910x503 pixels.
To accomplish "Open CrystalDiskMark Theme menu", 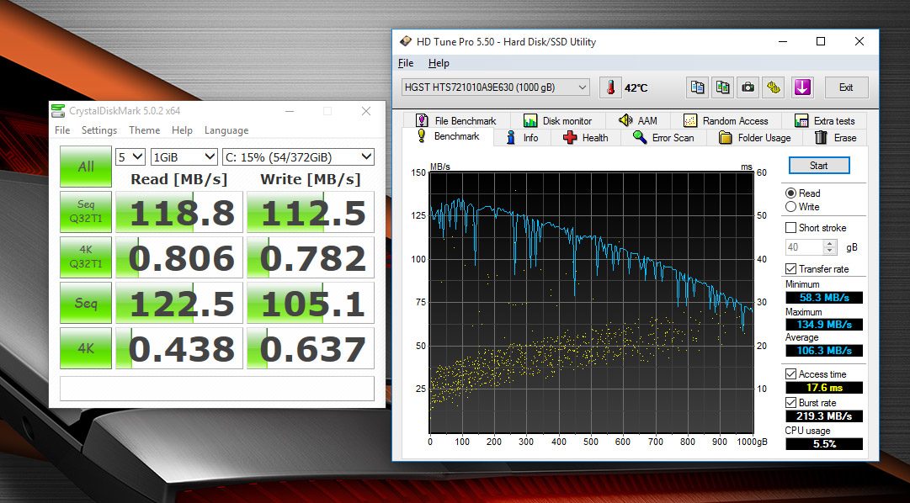I will pyautogui.click(x=145, y=130).
